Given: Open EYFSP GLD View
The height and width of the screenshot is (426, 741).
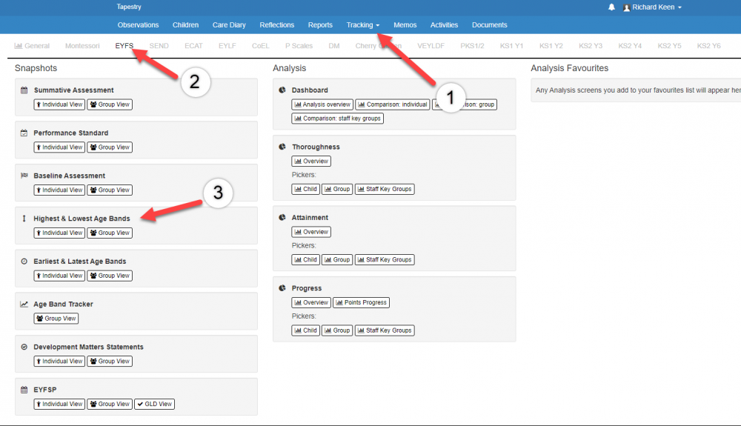Looking at the screenshot, I should click(155, 404).
